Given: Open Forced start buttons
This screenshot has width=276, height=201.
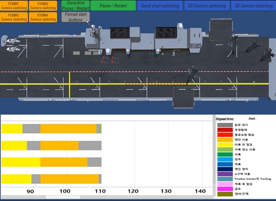Looking at the screenshot, I should coord(76,17).
